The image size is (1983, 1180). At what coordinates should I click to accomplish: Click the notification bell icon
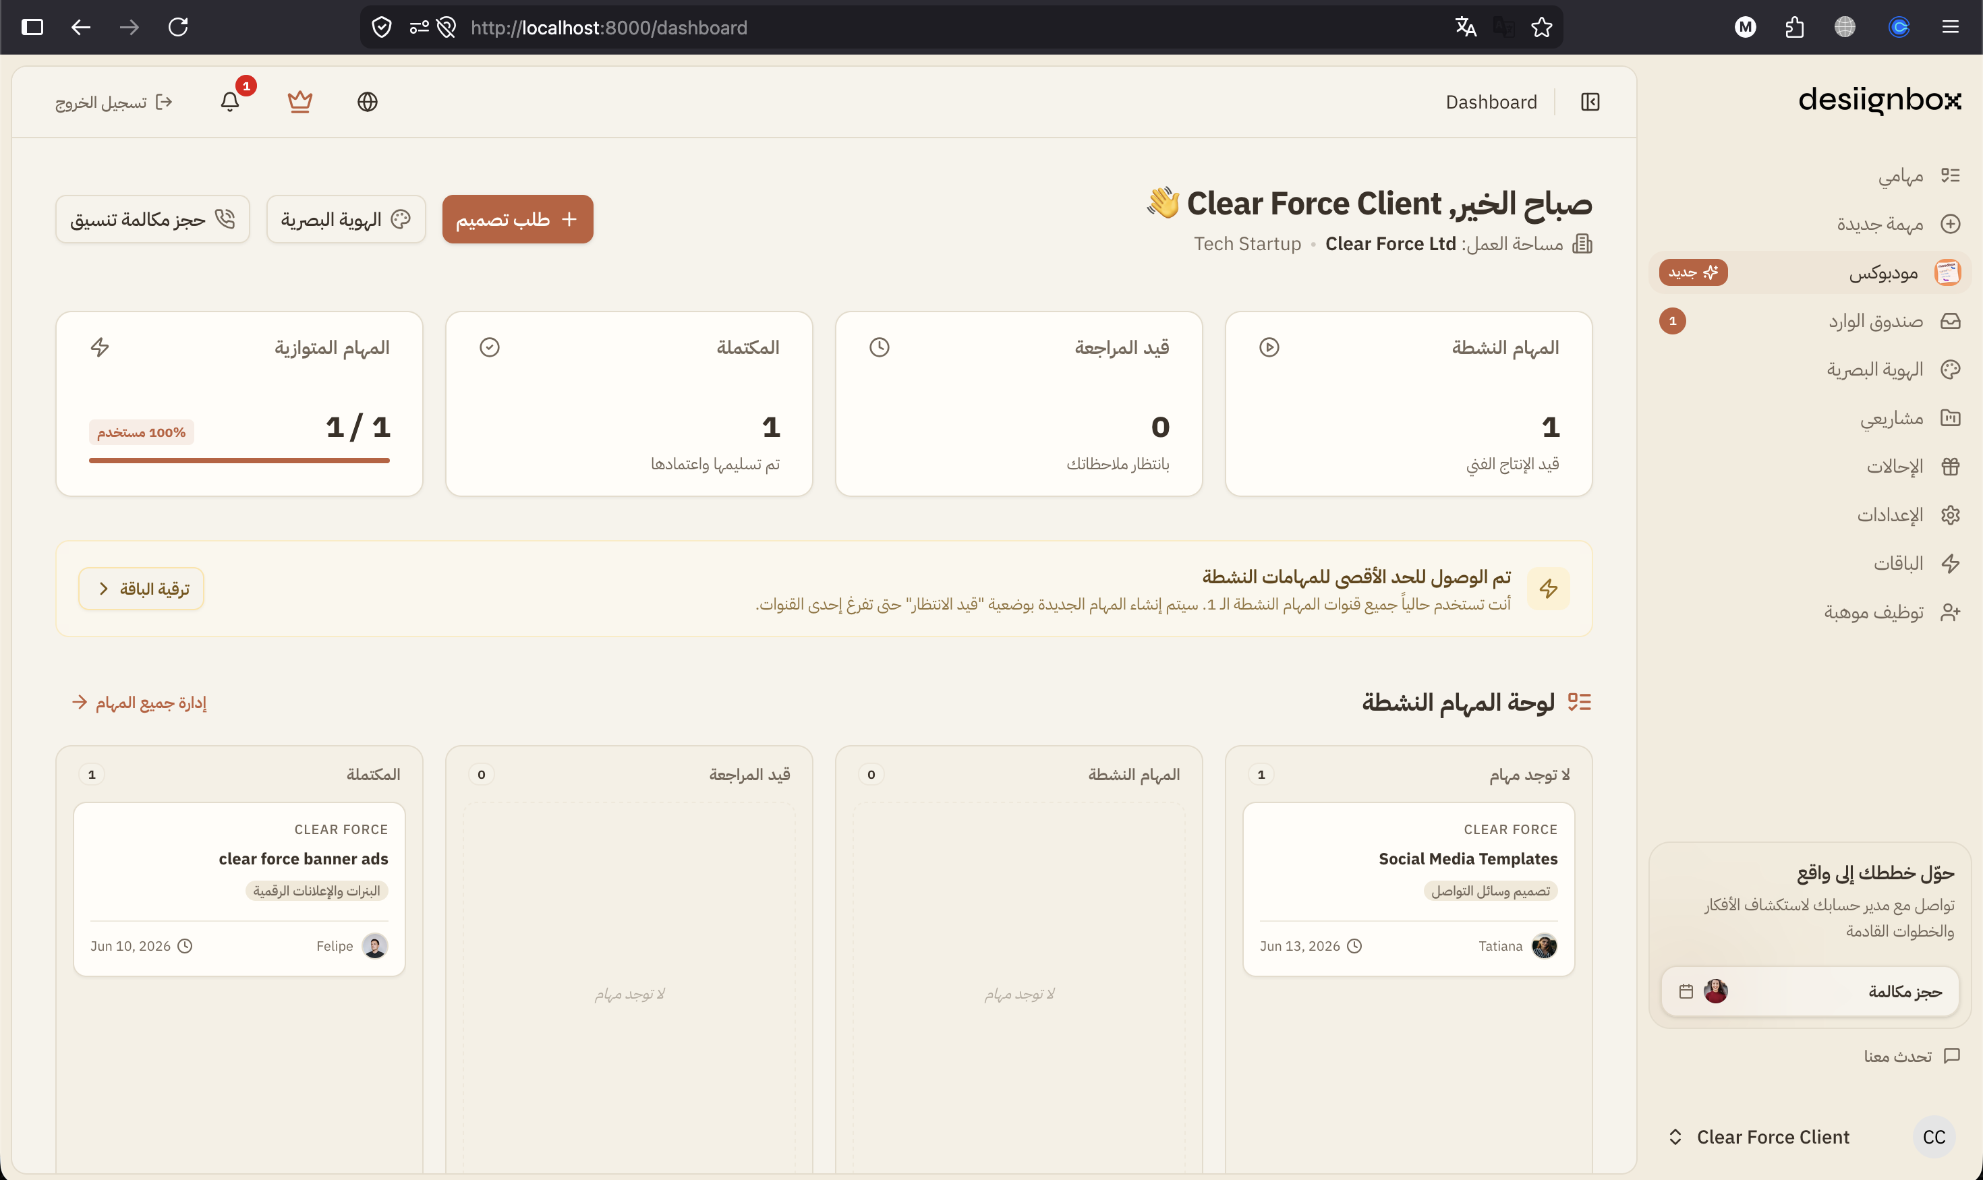click(x=230, y=102)
